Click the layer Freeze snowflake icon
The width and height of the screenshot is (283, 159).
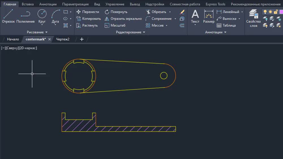(x=279, y=19)
